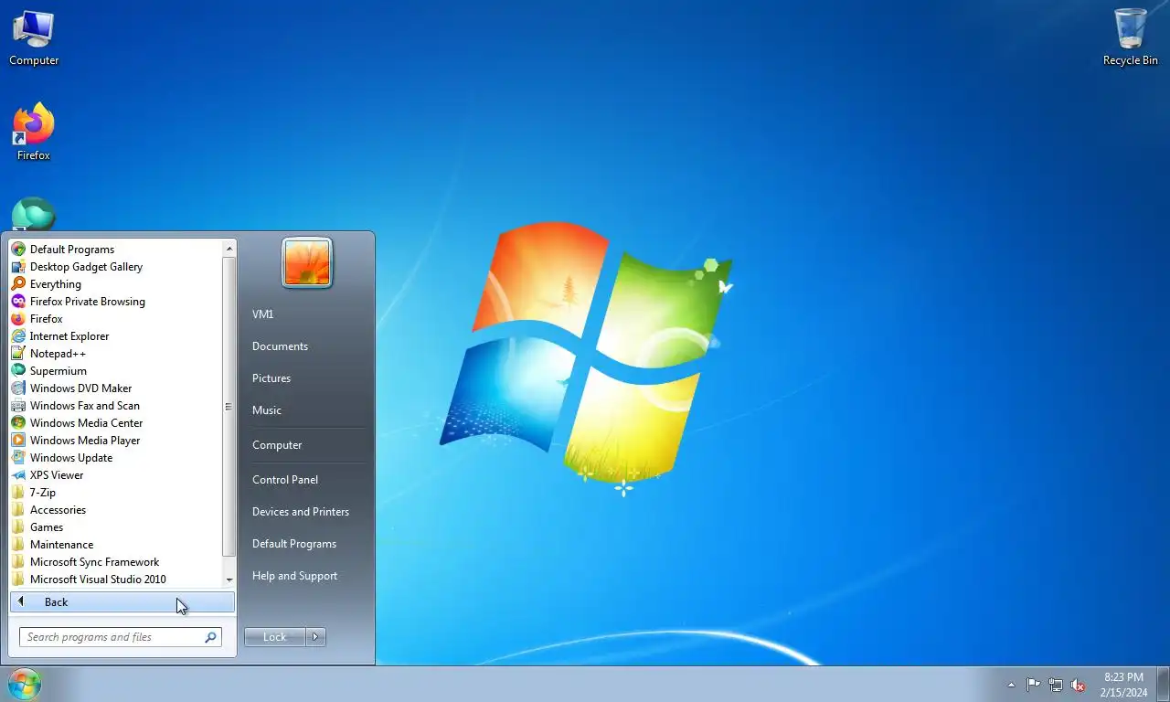Click the Back button in the Start menu
Screen dimensions: 1170x702
[x=122, y=602]
